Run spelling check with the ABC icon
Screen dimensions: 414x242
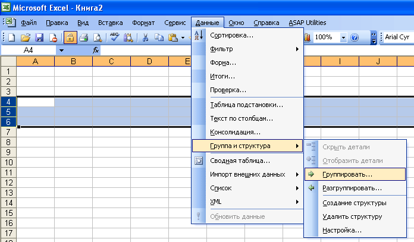pos(114,37)
